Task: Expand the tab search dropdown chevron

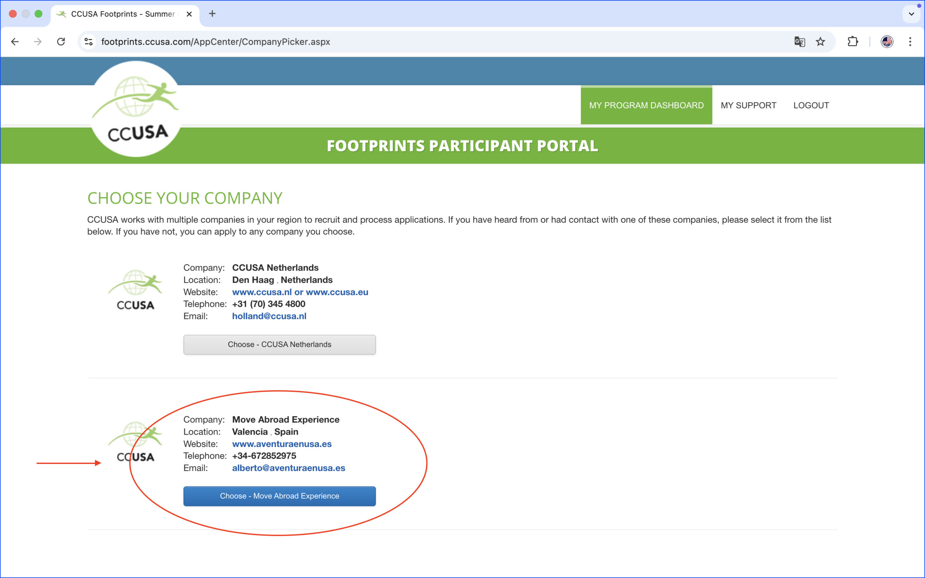Action: (911, 14)
